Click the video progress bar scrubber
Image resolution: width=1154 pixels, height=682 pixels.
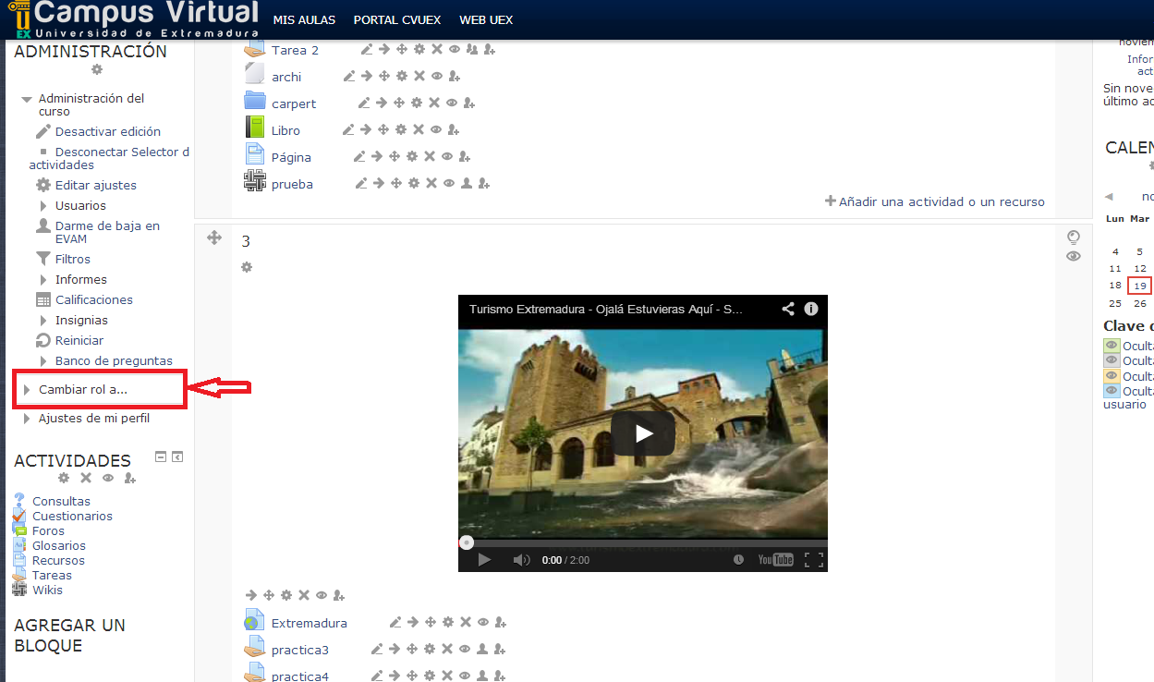[467, 542]
